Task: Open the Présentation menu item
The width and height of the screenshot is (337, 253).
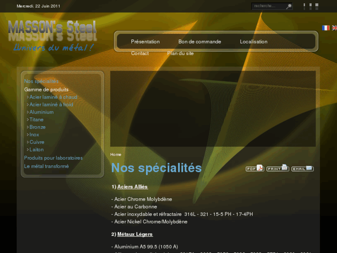Action: (145, 42)
